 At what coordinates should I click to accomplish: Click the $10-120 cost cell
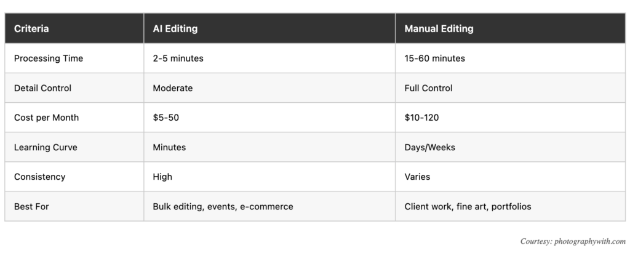pyautogui.click(x=423, y=118)
